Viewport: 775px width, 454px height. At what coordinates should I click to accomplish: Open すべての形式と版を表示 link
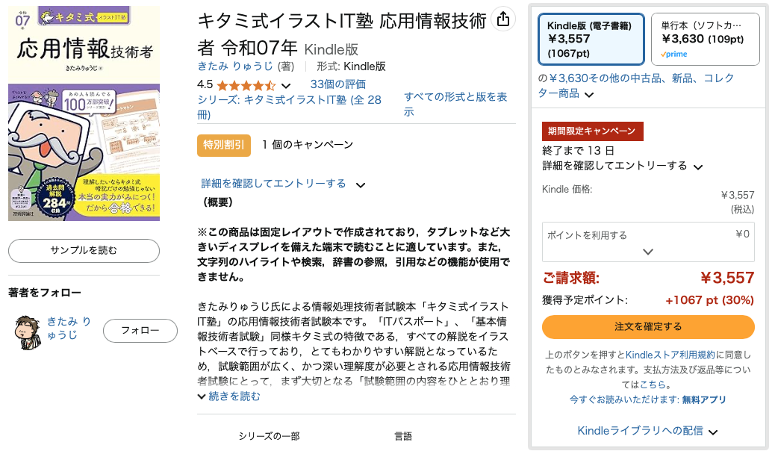[x=455, y=104]
